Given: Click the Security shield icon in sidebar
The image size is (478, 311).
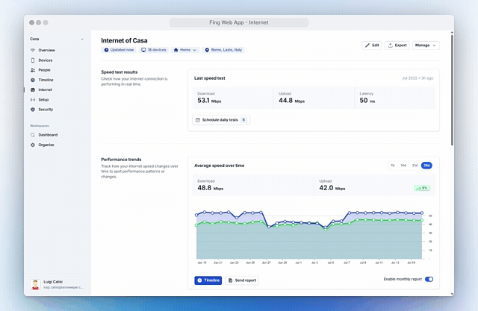Looking at the screenshot, I should coord(33,110).
